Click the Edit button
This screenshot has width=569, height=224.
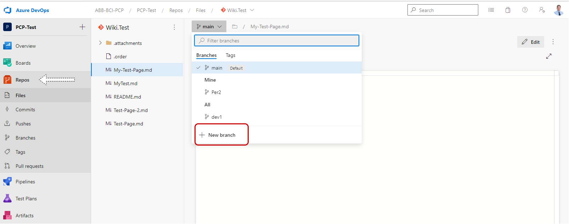[530, 42]
